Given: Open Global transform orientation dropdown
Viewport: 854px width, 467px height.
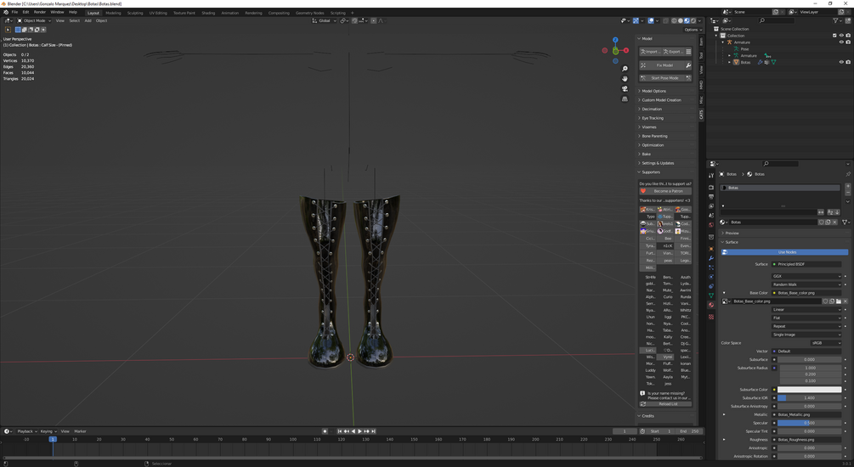Looking at the screenshot, I should (x=324, y=20).
